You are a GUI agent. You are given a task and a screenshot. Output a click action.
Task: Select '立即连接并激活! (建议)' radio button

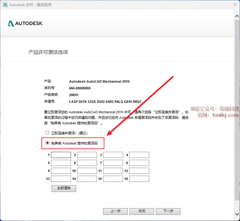[48, 133]
